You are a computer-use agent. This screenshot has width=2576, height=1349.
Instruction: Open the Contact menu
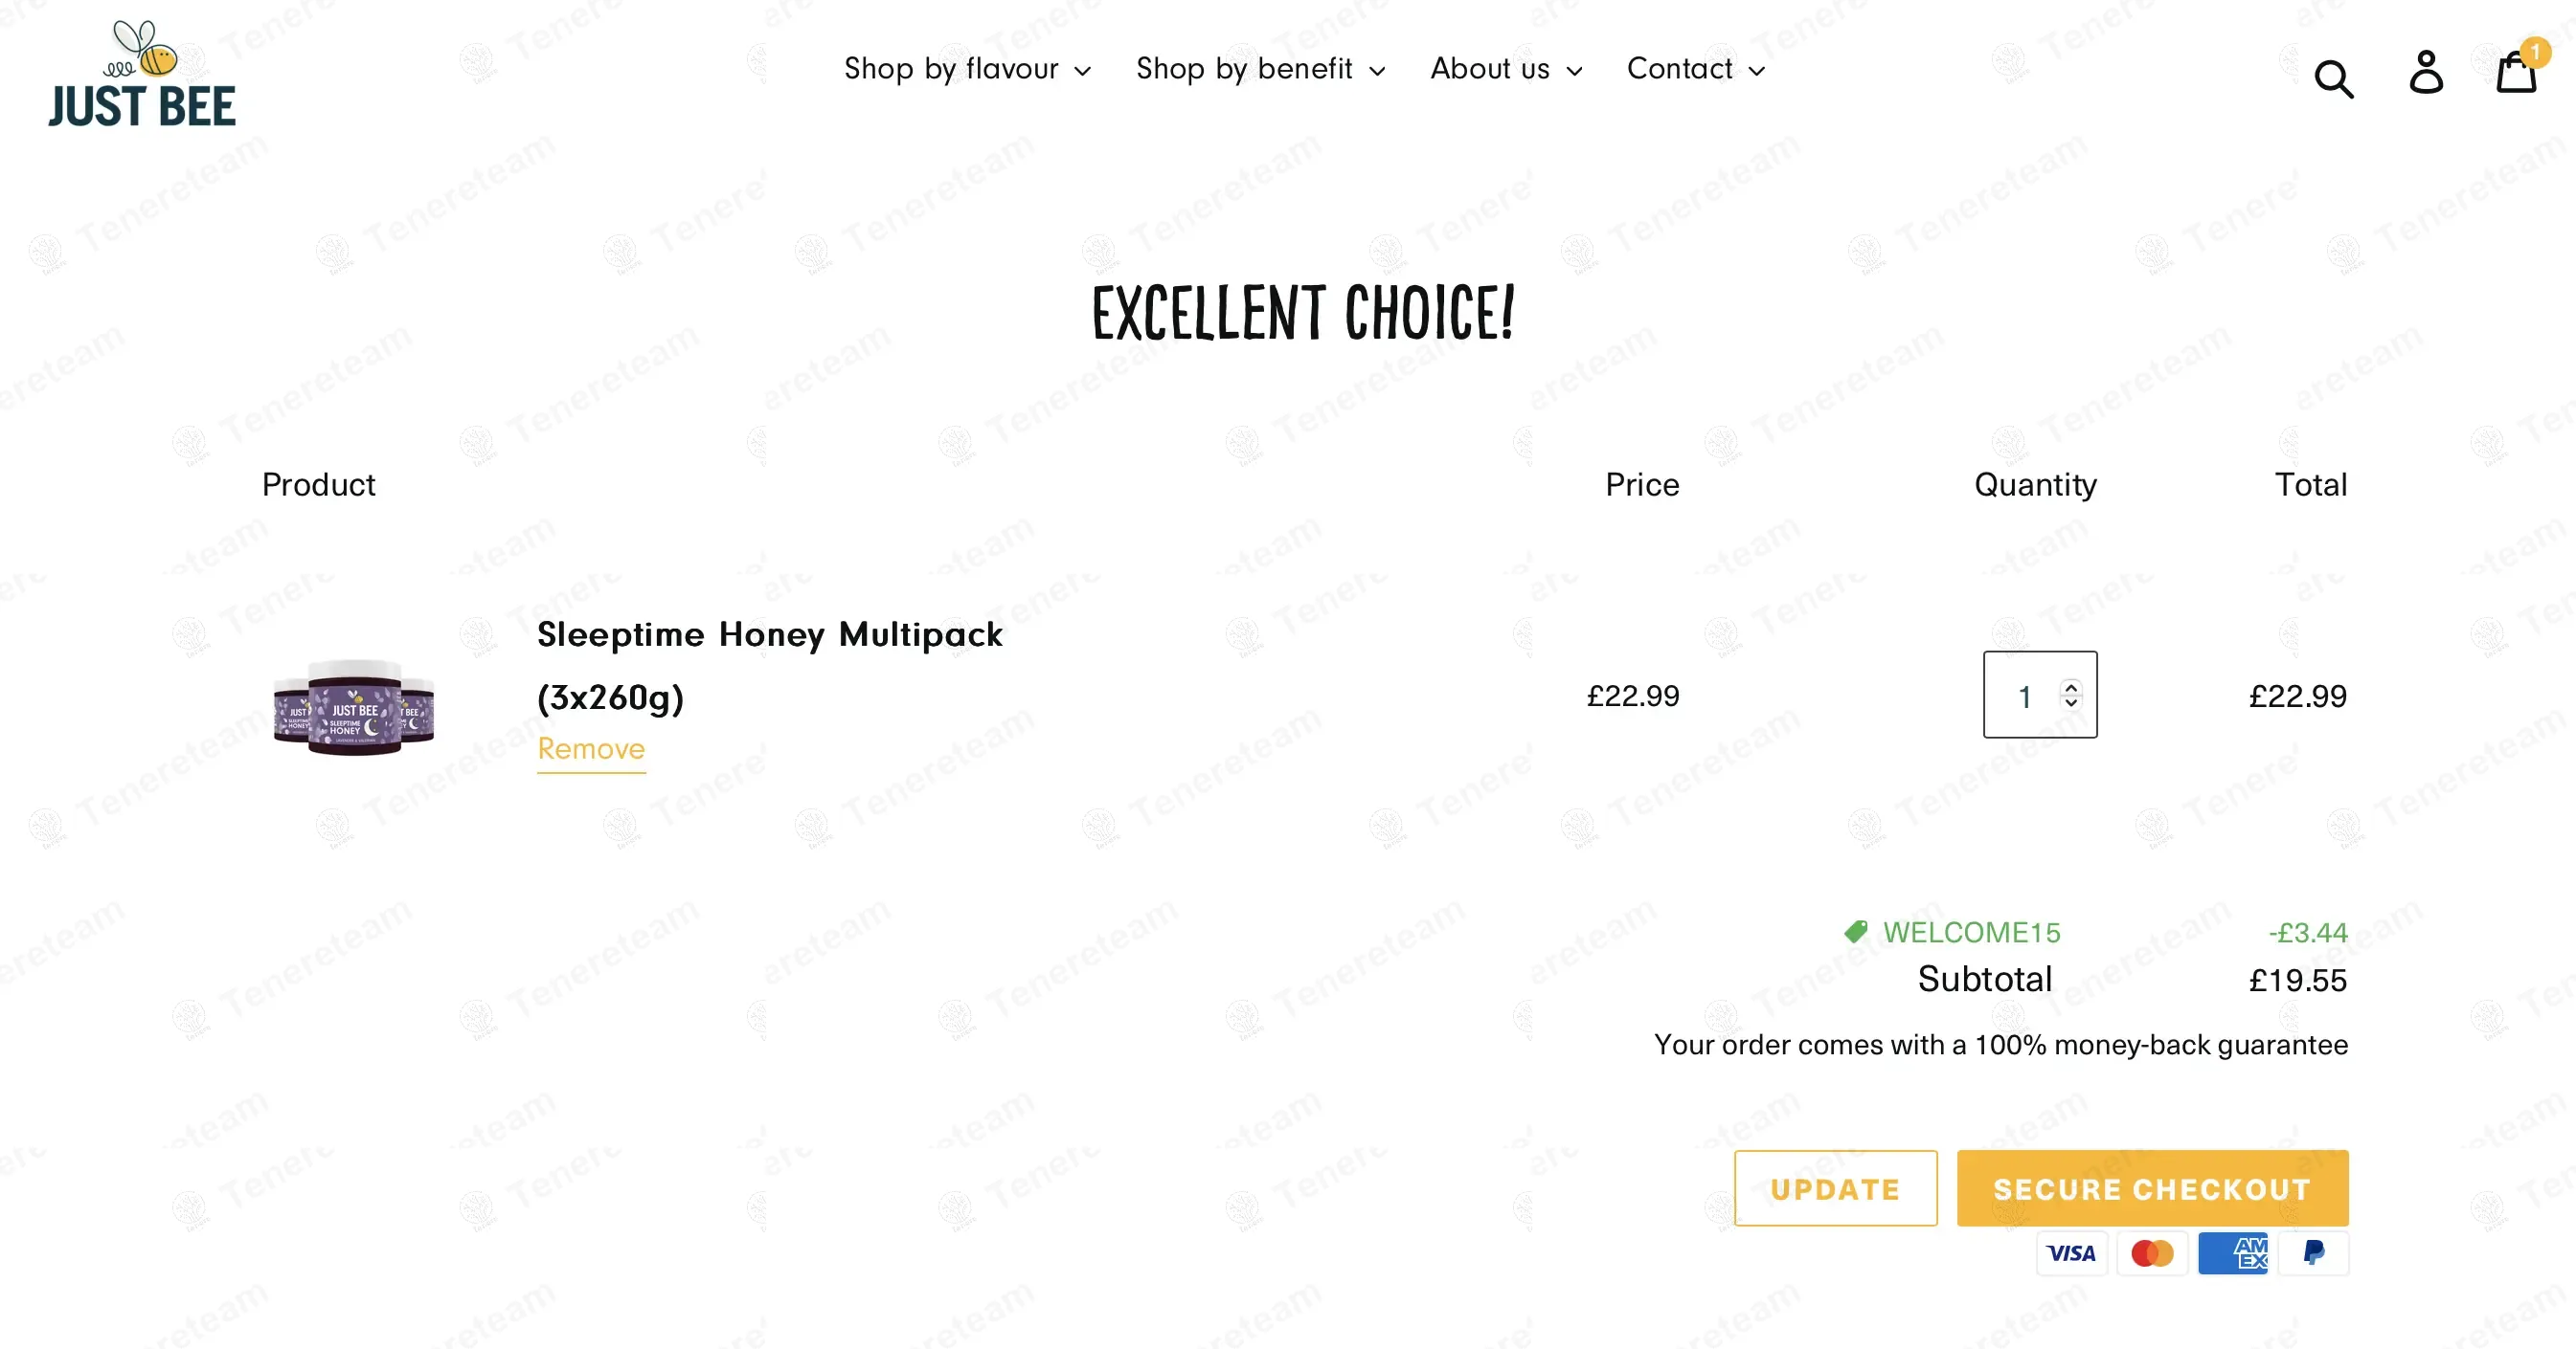[x=1695, y=69]
